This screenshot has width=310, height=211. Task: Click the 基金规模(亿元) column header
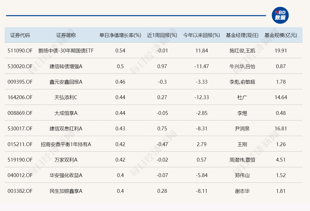pyautogui.click(x=281, y=35)
